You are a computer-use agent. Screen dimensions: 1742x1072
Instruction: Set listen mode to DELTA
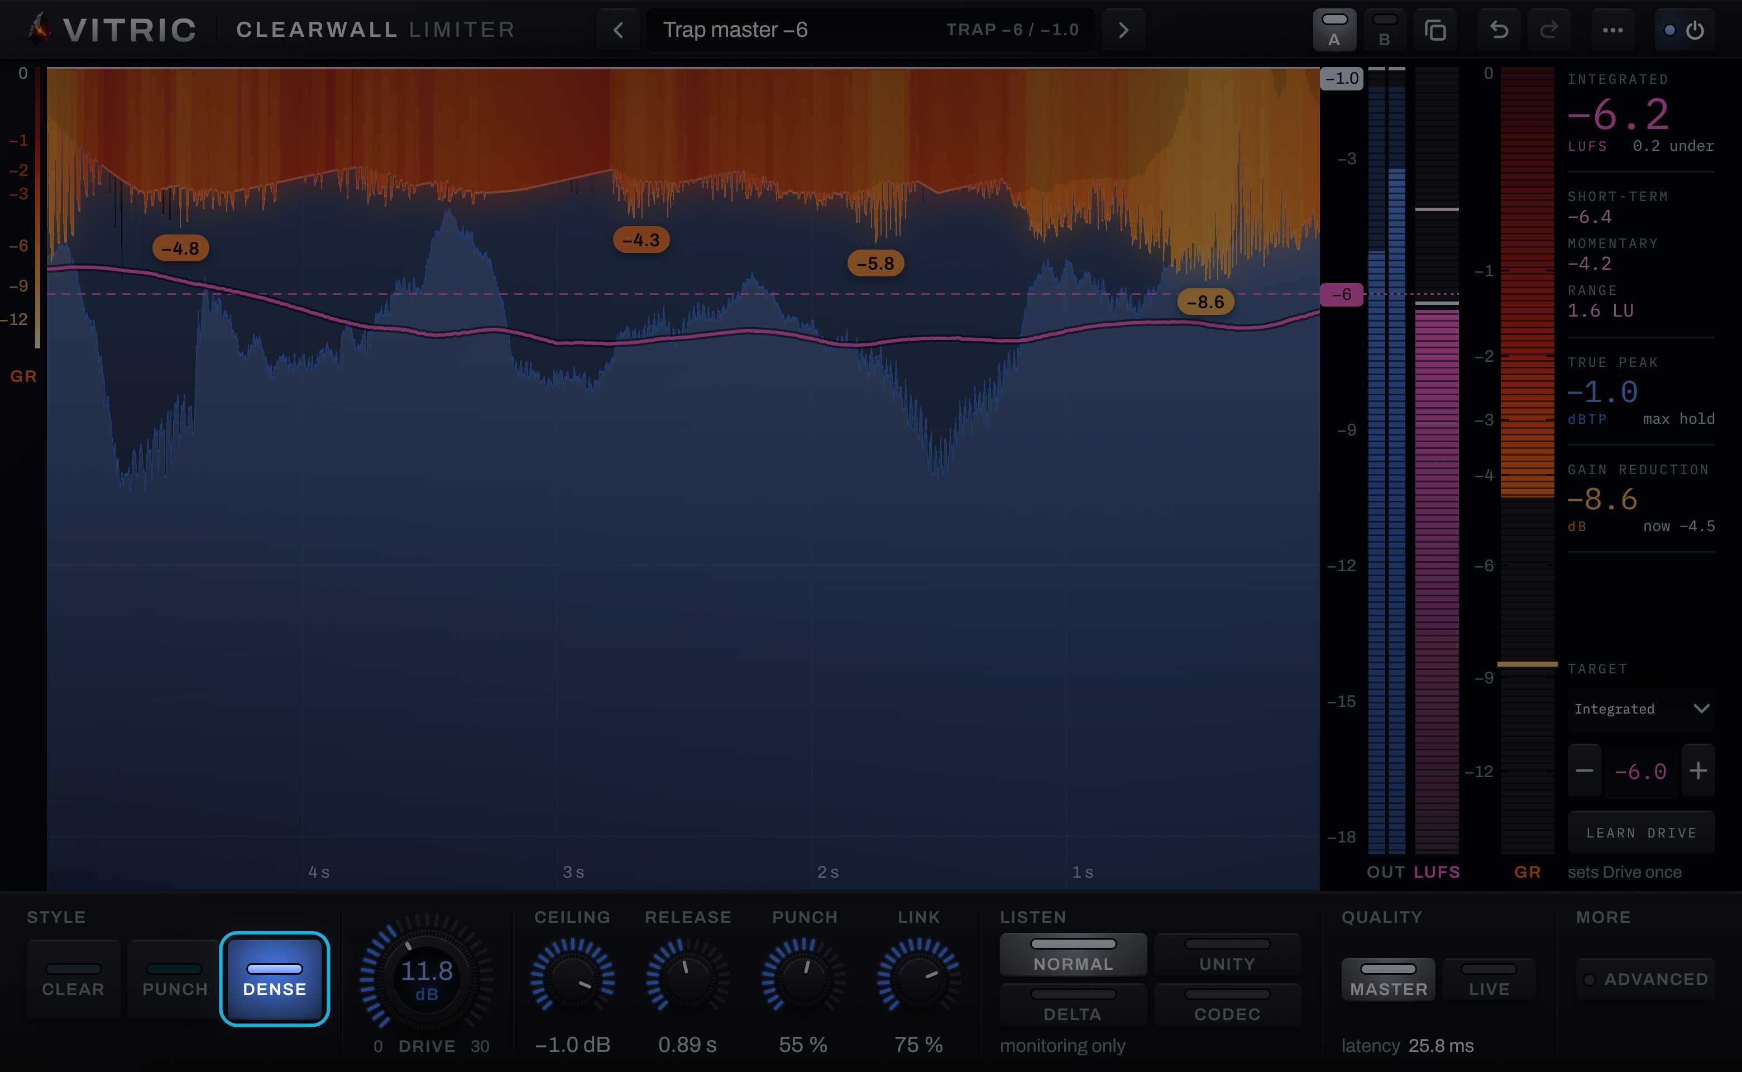[1073, 1004]
